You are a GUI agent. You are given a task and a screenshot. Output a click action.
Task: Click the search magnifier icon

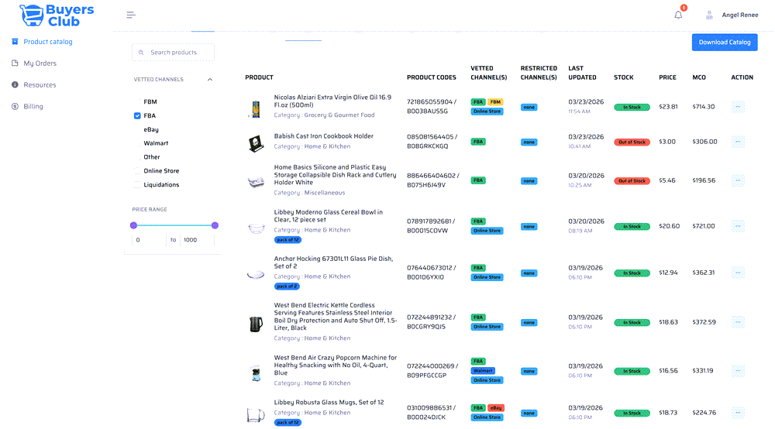141,53
